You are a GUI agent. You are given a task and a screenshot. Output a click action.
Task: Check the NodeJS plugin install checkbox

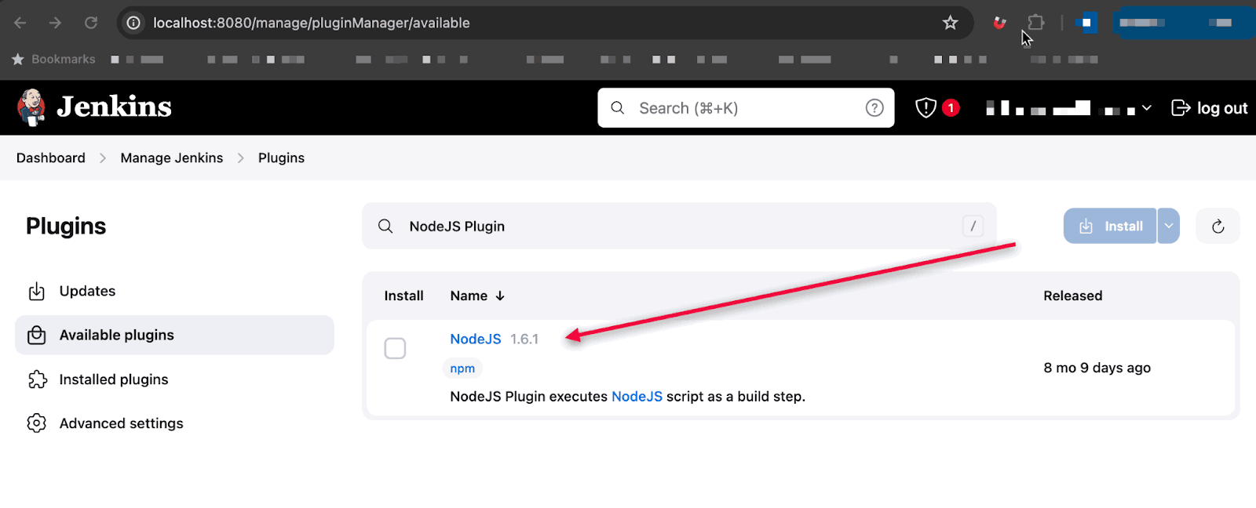coord(395,348)
